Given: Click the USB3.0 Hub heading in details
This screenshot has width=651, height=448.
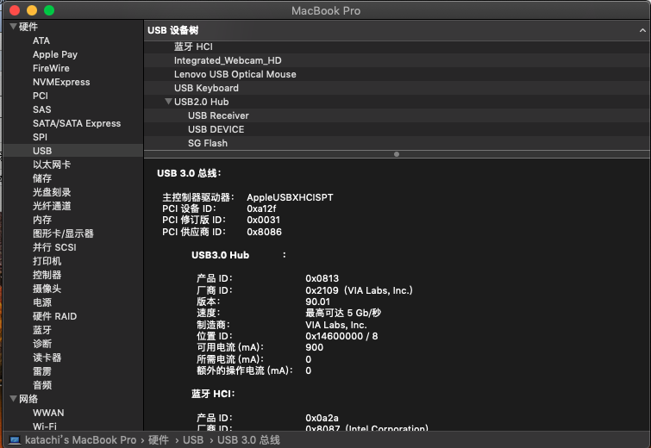Looking at the screenshot, I should [x=220, y=255].
